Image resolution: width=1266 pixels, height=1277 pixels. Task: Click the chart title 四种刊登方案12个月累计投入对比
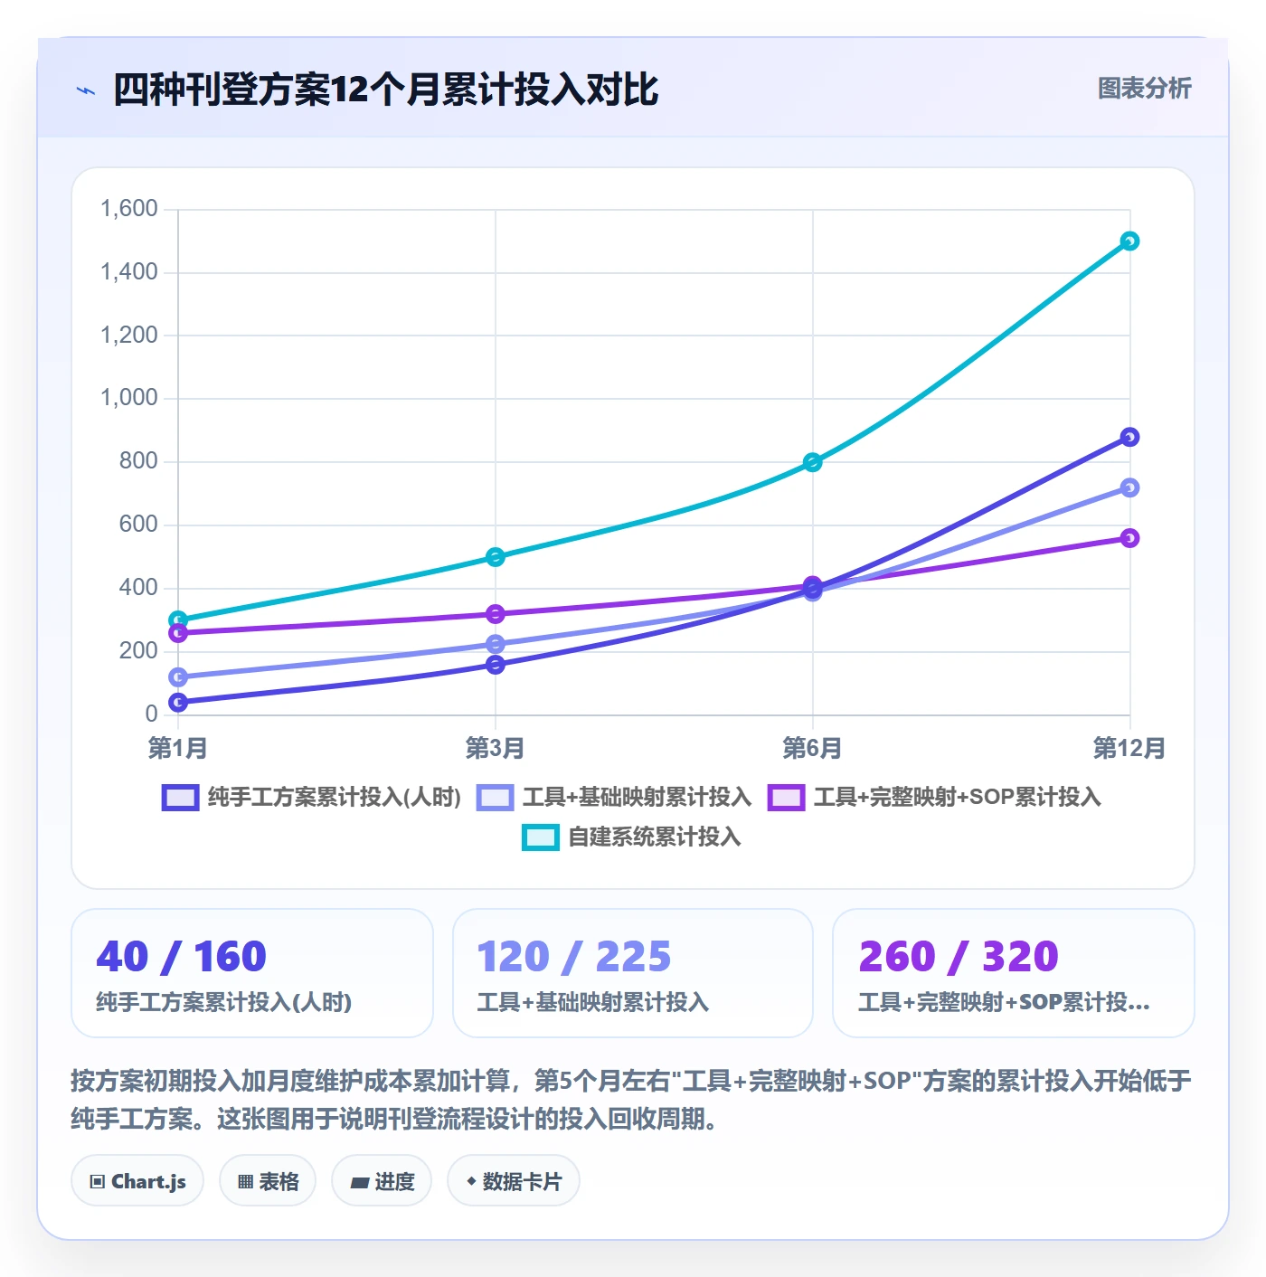(386, 90)
